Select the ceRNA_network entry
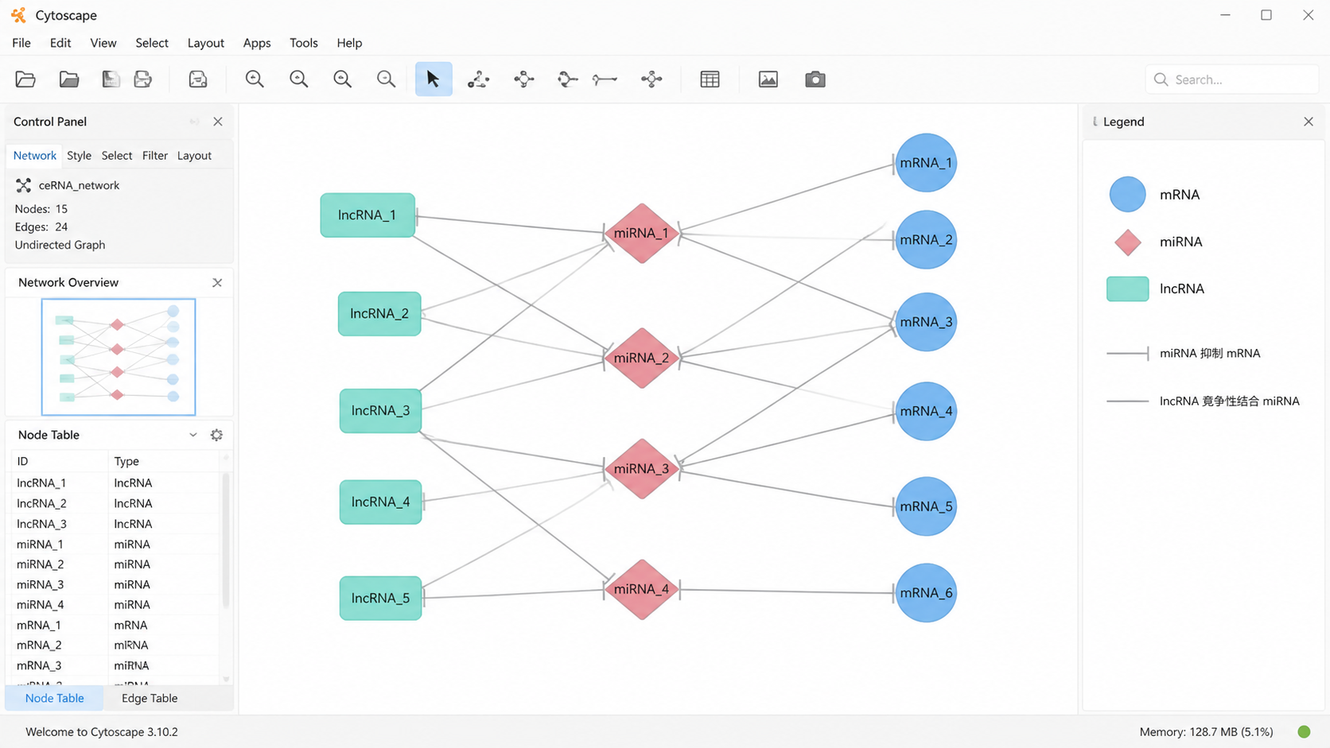The width and height of the screenshot is (1330, 748). pos(79,185)
